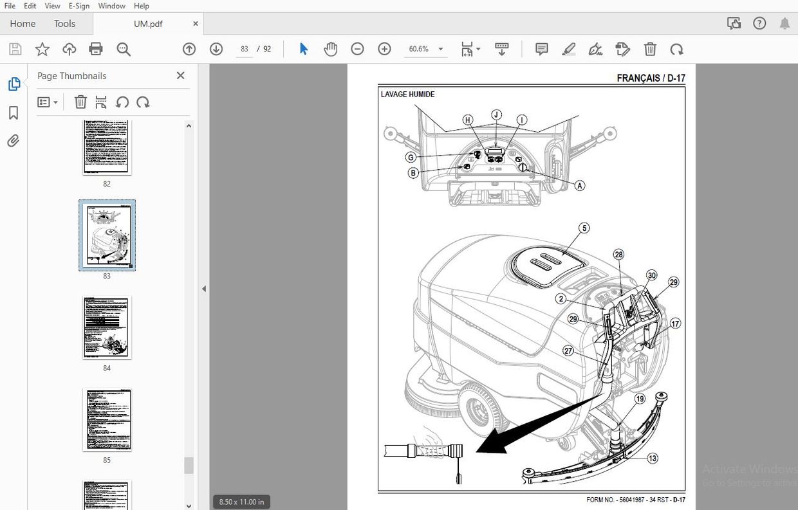
Task: Print the document
Action: coord(95,49)
